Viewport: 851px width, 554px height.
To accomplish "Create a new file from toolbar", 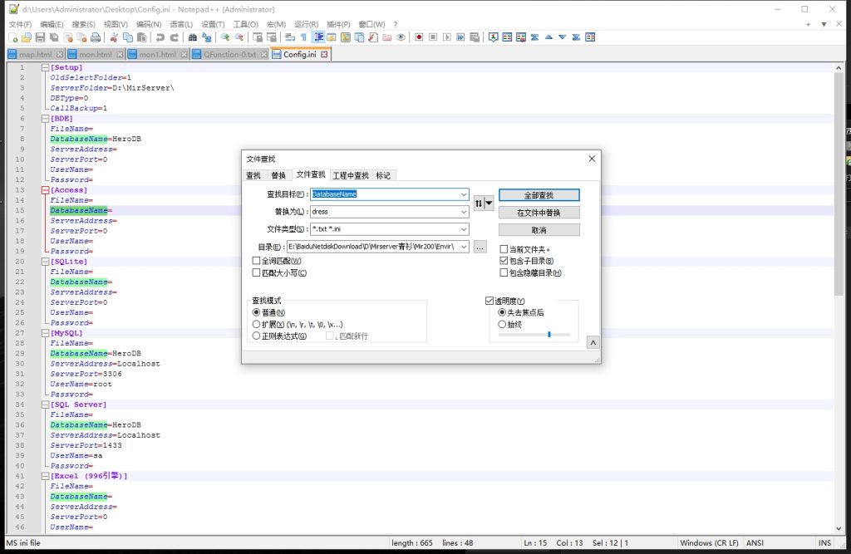I will [x=13, y=37].
